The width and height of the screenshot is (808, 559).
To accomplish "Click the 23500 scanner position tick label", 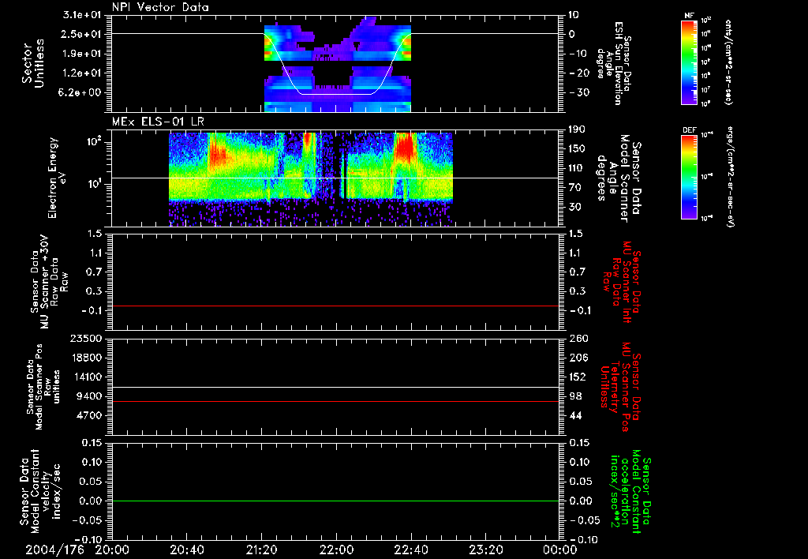I will tap(86, 339).
